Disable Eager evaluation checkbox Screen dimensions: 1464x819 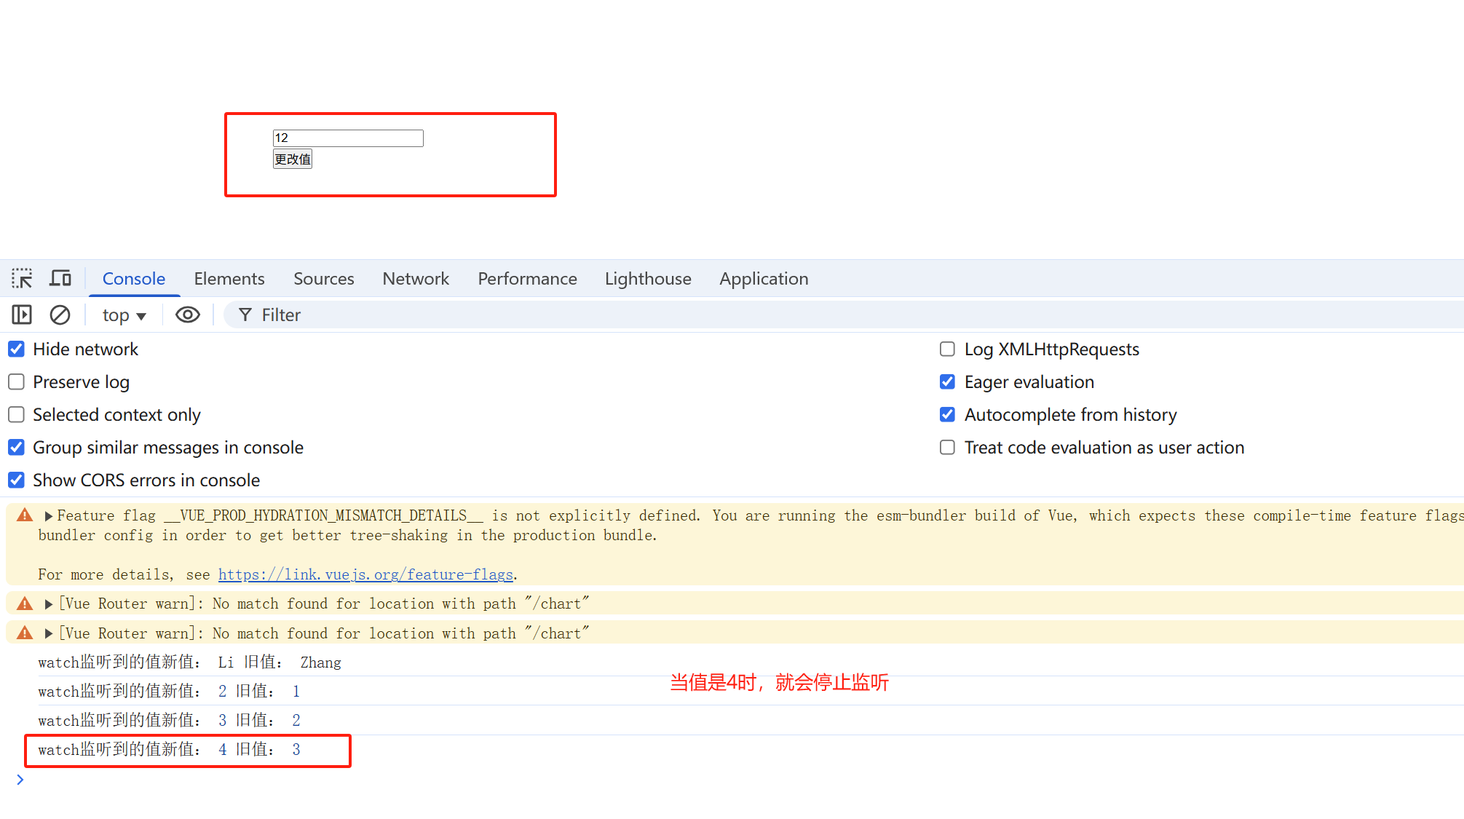pos(947,382)
